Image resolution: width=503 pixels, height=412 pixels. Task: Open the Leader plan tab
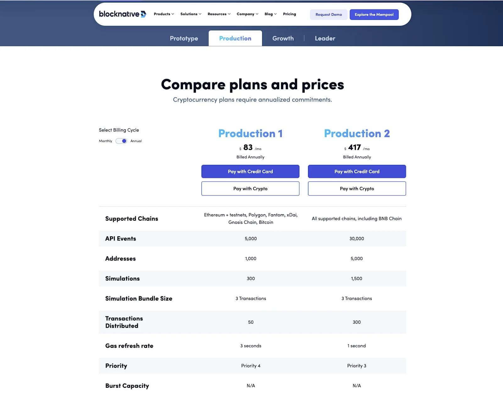pos(325,38)
